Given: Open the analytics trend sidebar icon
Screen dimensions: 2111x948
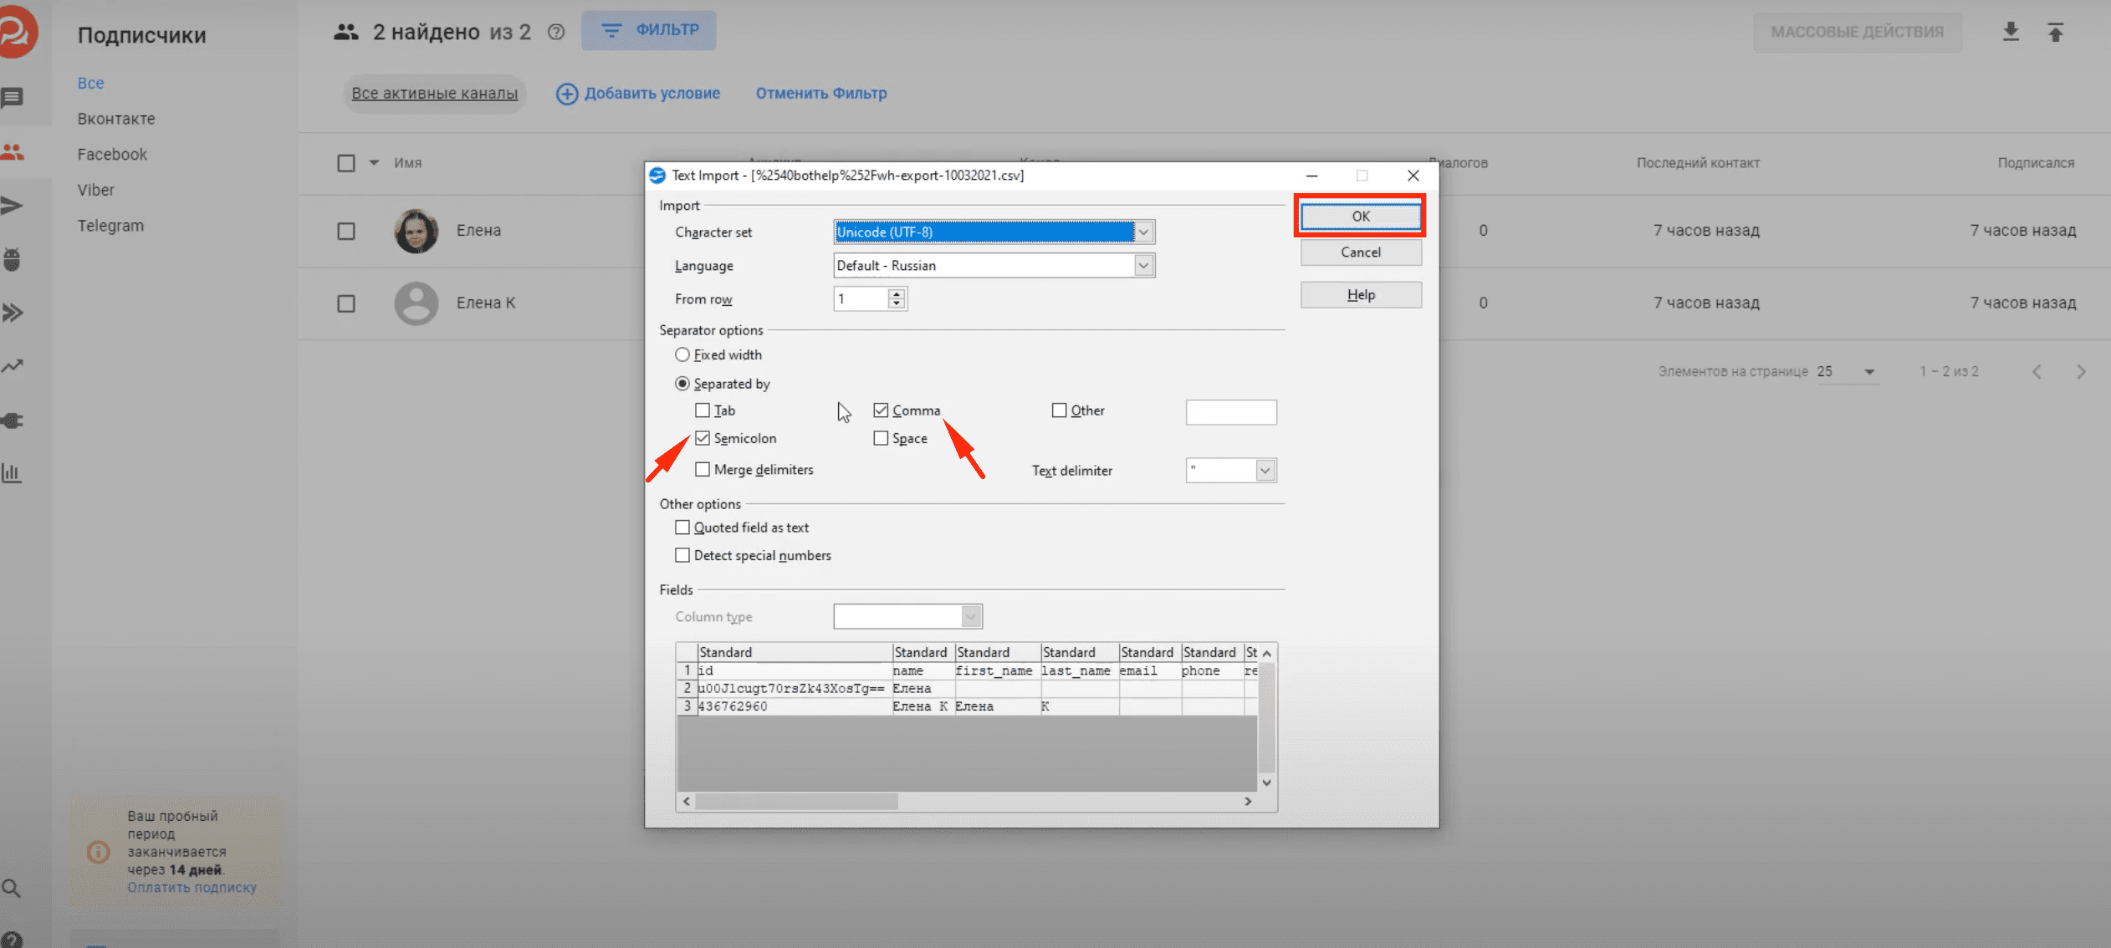Looking at the screenshot, I should pos(13,366).
